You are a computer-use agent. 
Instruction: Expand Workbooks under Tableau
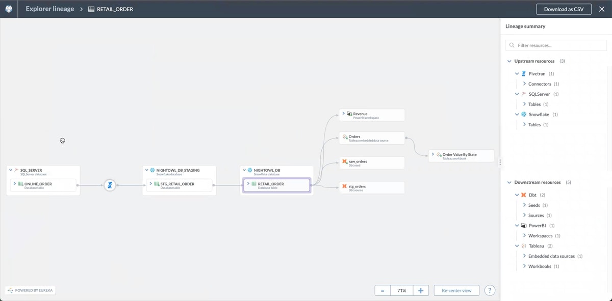pos(524,266)
